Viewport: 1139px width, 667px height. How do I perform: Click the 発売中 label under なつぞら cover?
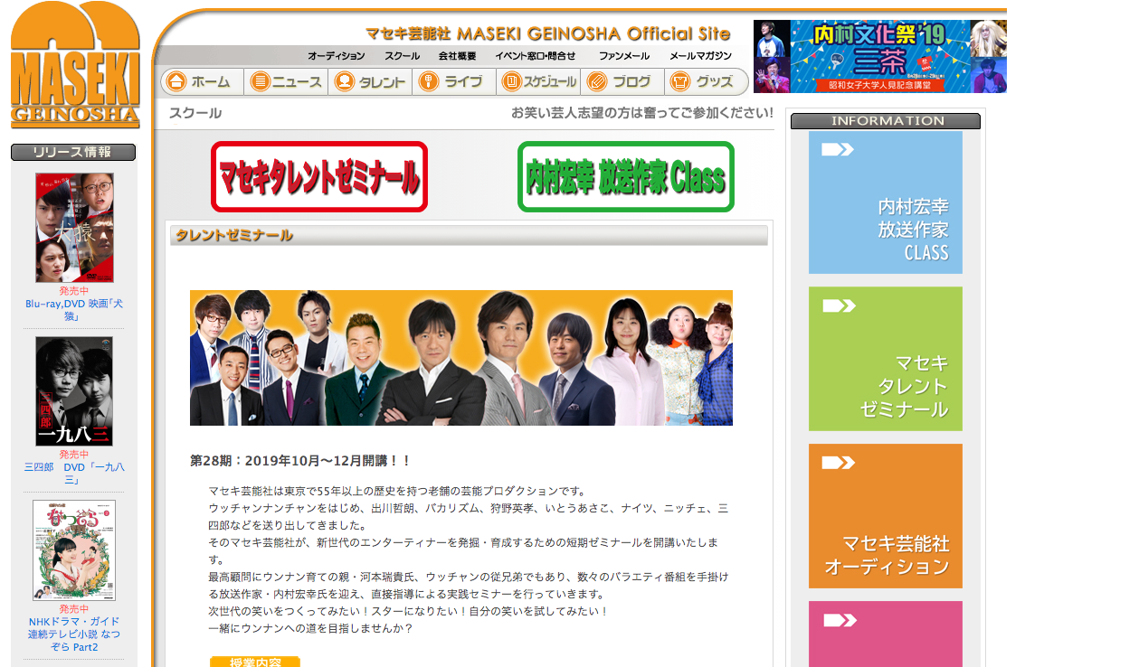click(x=74, y=609)
